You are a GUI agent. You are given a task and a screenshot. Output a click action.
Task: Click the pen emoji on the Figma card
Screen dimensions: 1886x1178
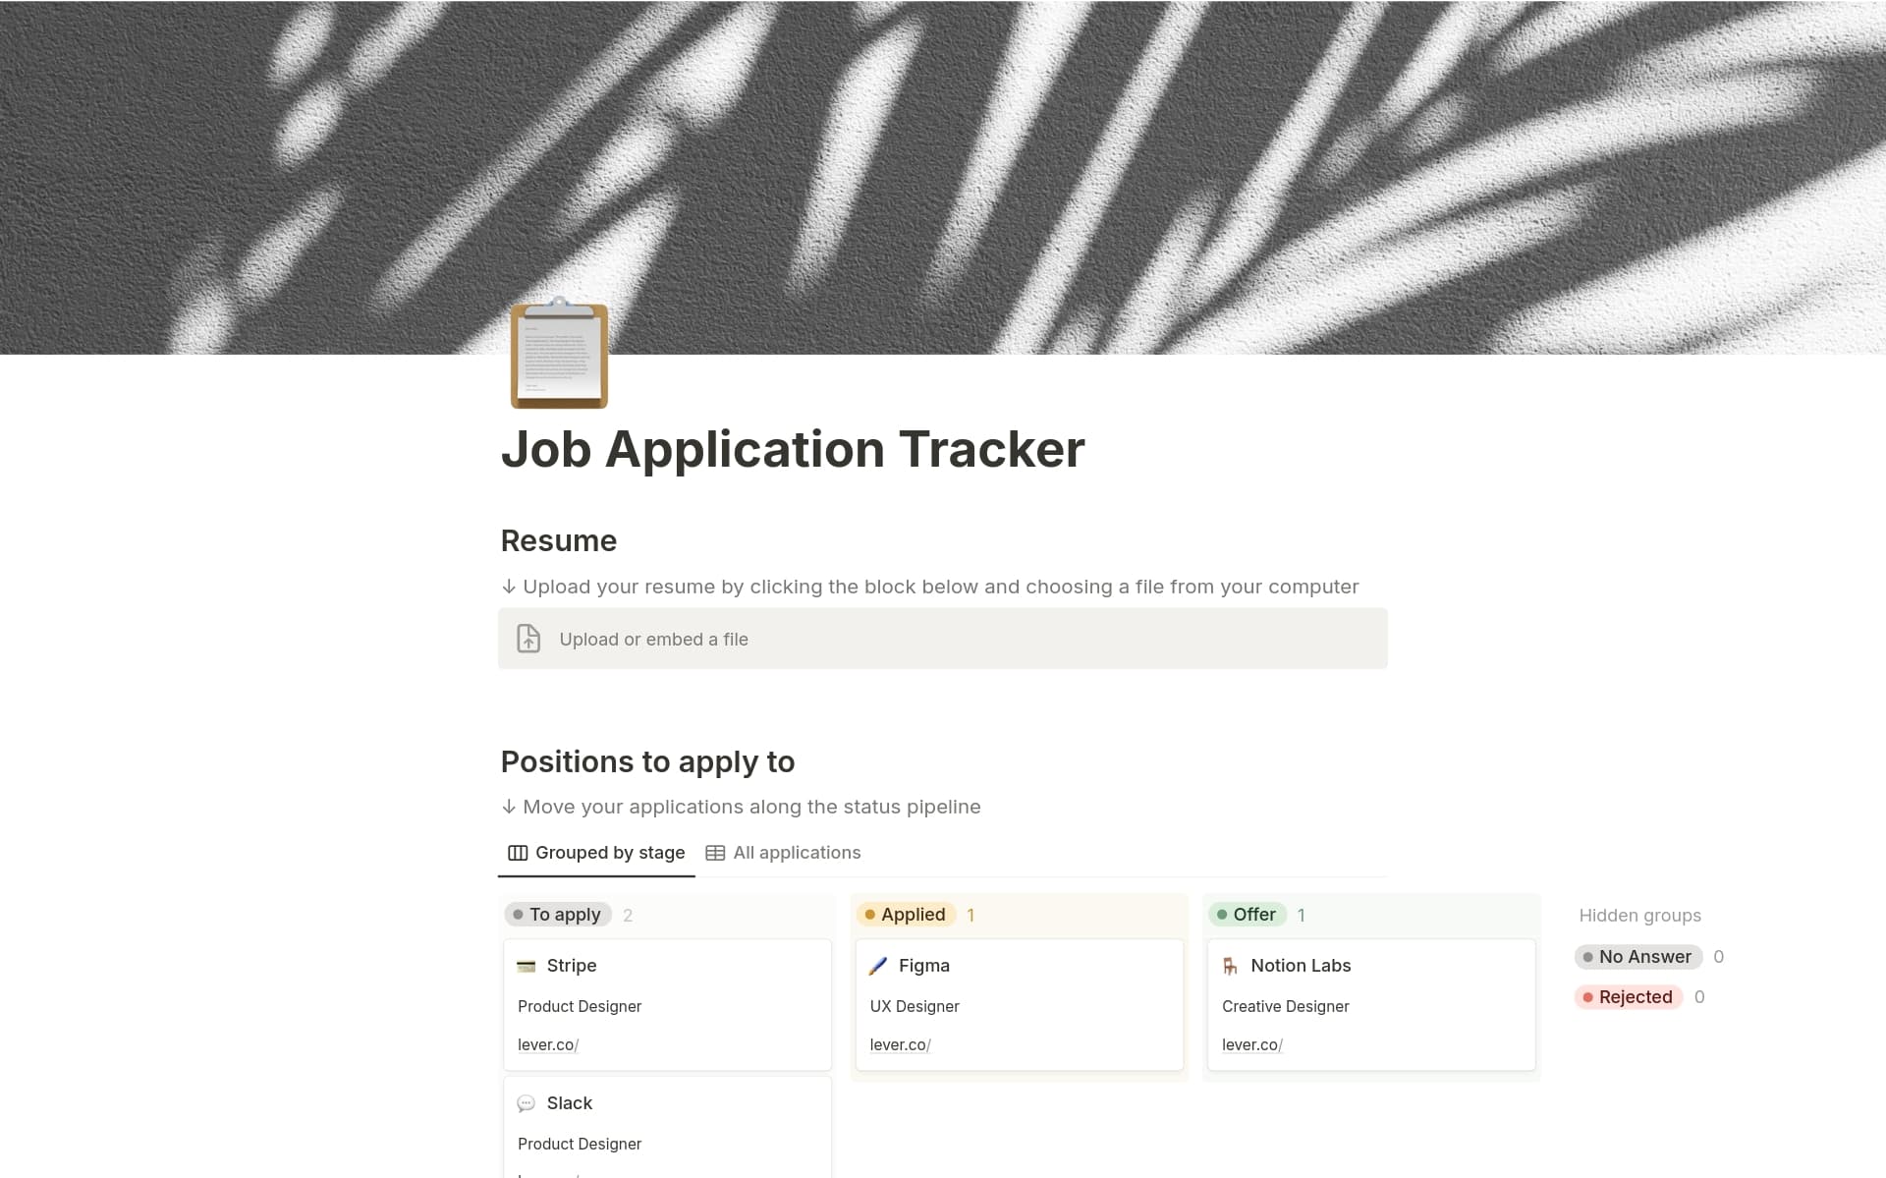pos(879,965)
